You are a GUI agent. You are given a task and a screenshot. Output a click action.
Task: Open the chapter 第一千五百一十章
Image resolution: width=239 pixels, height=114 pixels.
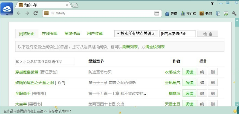[x=117, y=93]
